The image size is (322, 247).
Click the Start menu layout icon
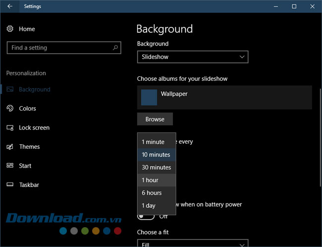[10, 166]
